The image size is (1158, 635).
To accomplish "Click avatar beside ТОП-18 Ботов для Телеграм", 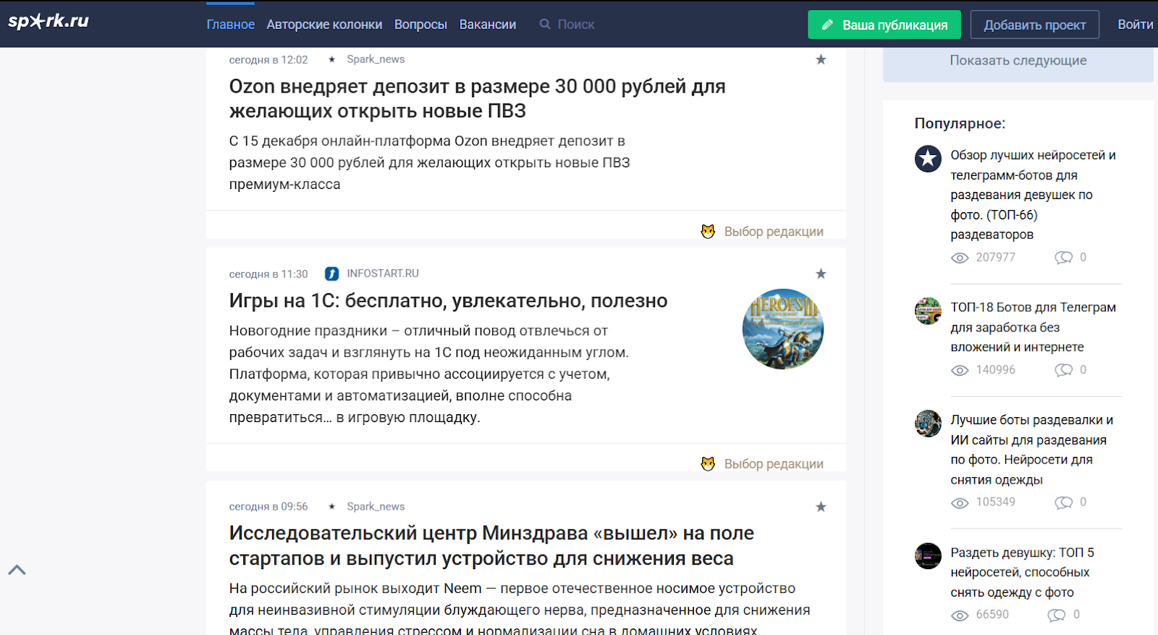I will (x=928, y=311).
